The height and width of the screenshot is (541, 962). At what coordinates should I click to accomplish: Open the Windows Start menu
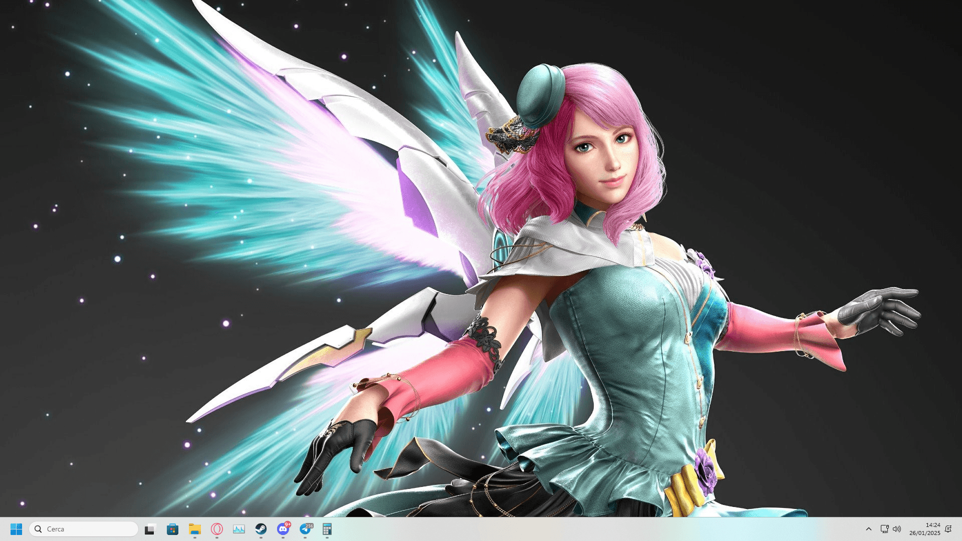[x=16, y=529]
